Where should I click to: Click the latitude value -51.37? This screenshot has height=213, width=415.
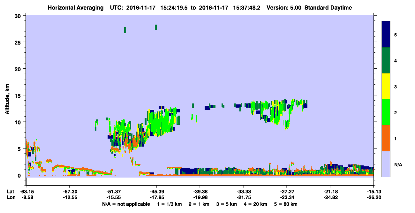(113, 192)
